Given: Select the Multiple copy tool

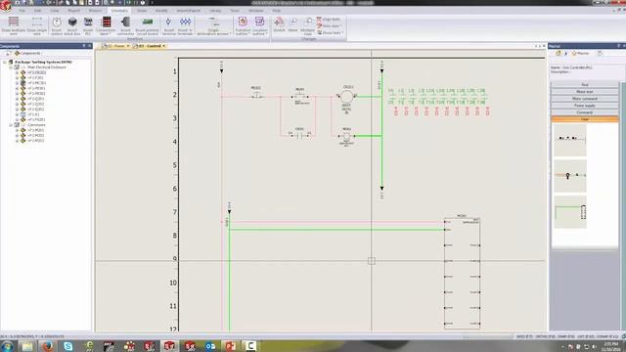Looking at the screenshot, I should (x=307, y=26).
